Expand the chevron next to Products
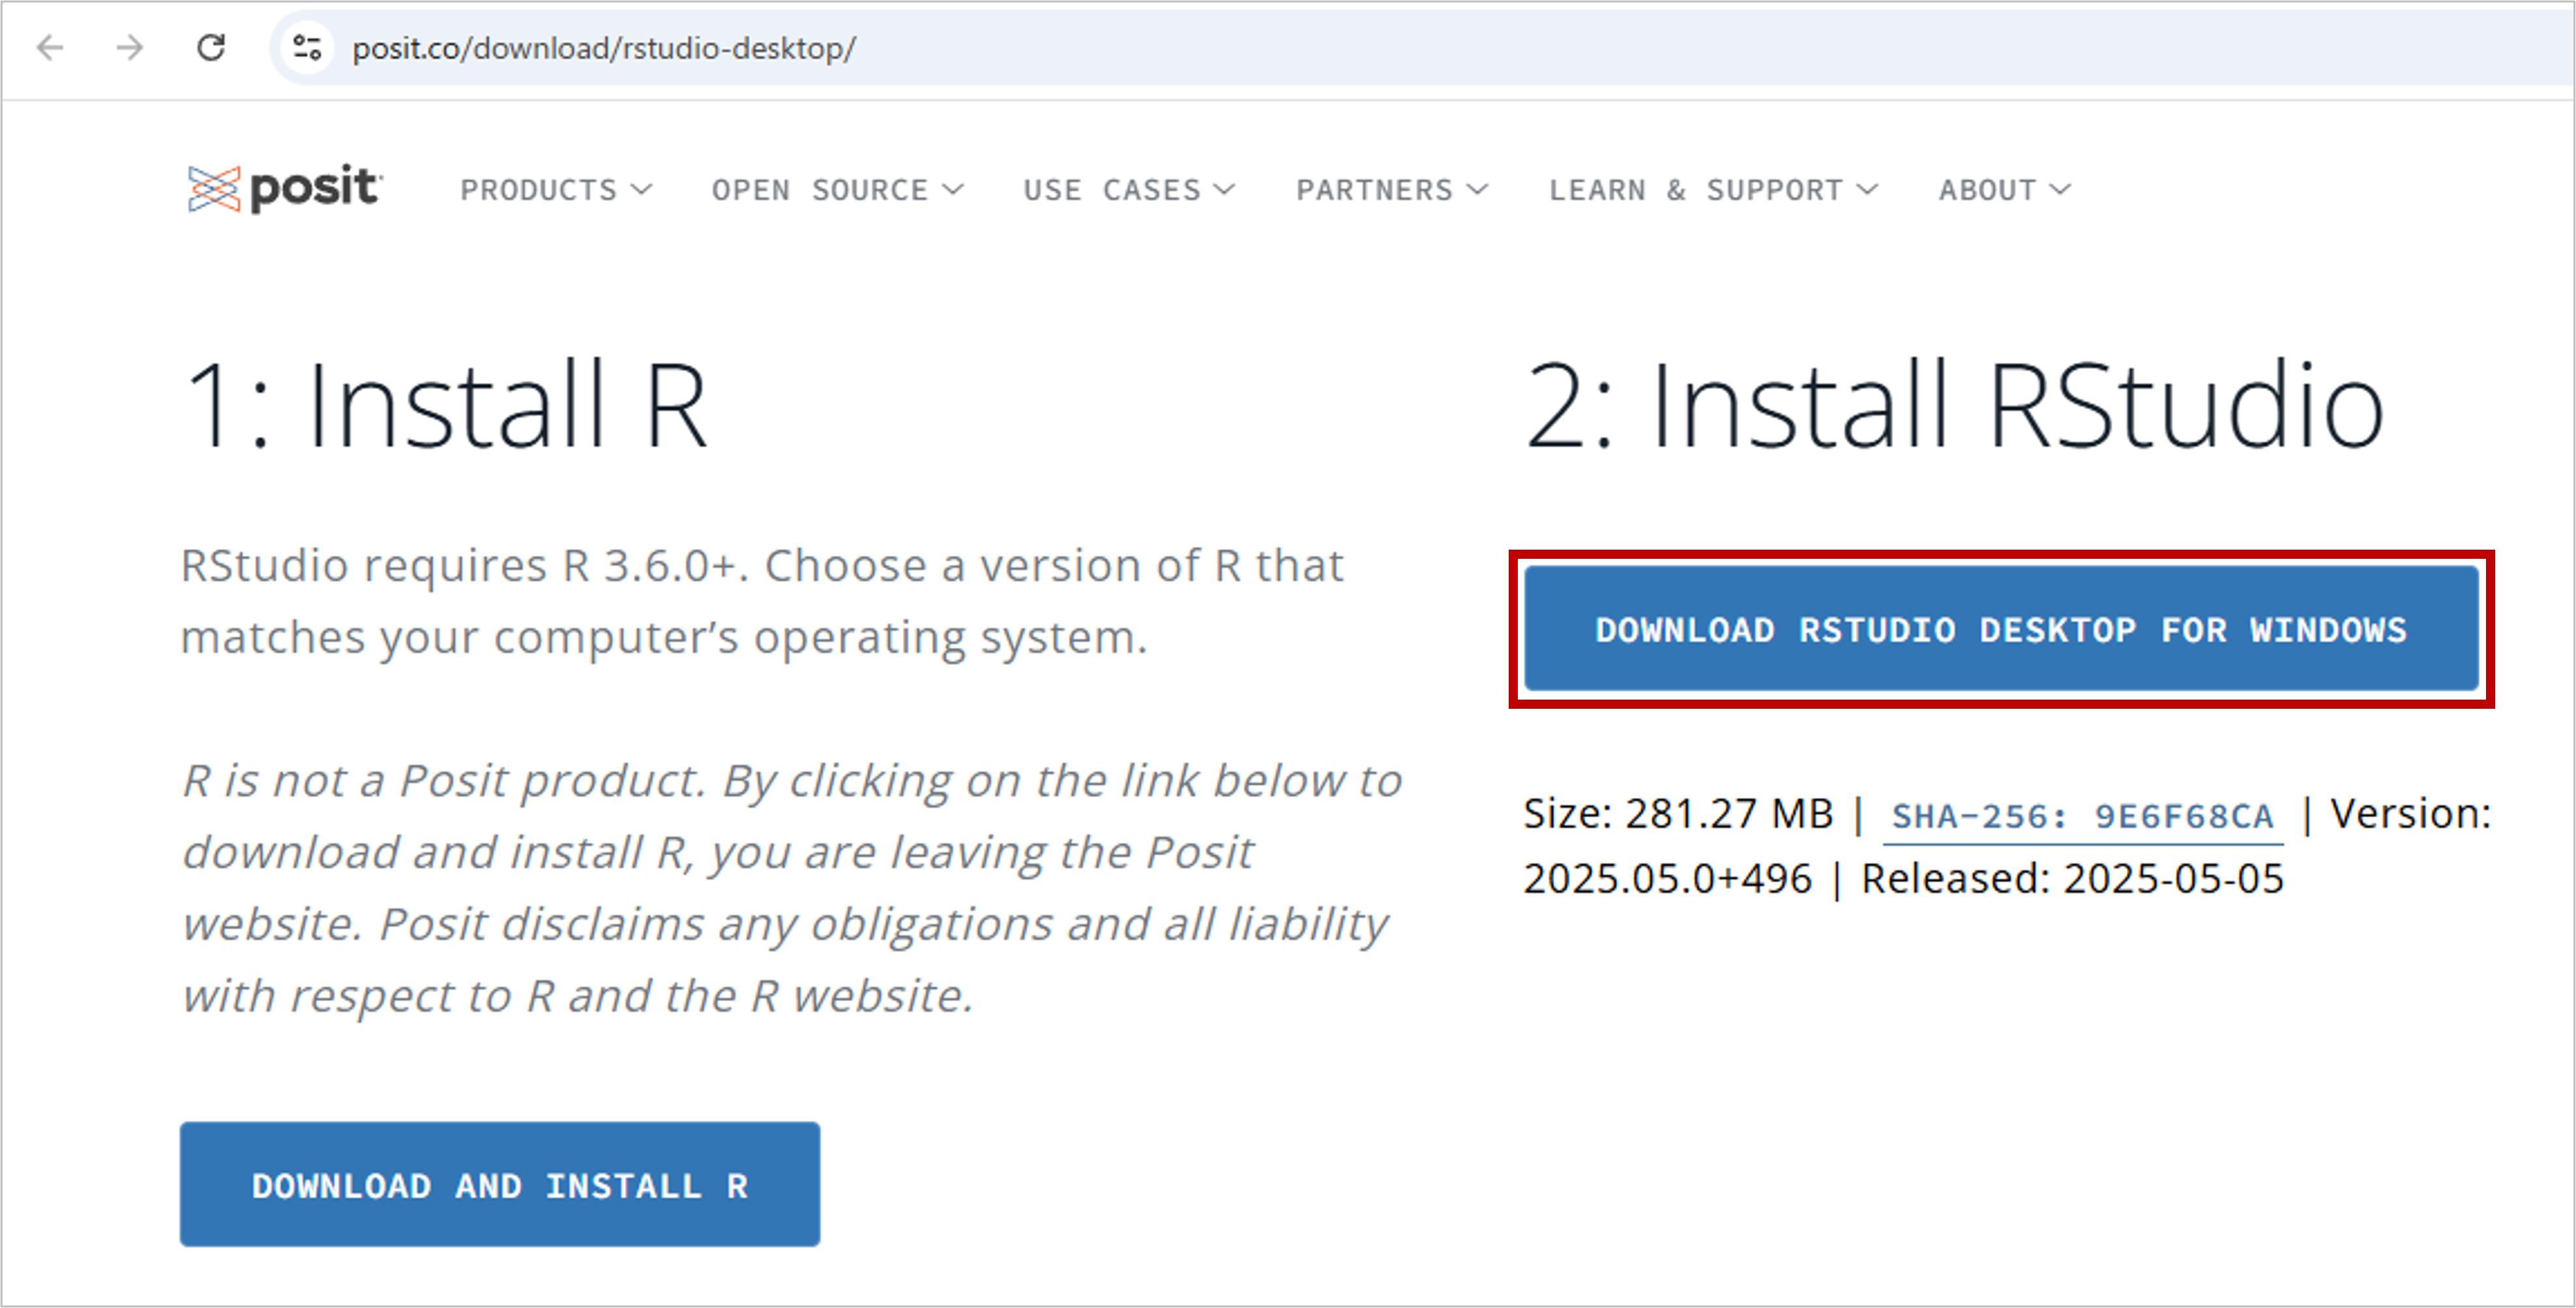Screen dimensions: 2576x1308 coord(641,190)
